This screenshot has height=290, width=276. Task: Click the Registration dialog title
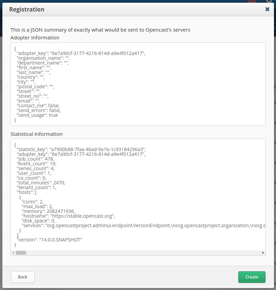27,9
